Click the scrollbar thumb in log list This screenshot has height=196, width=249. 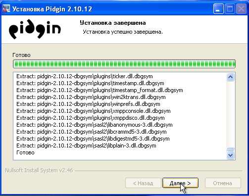point(230,149)
